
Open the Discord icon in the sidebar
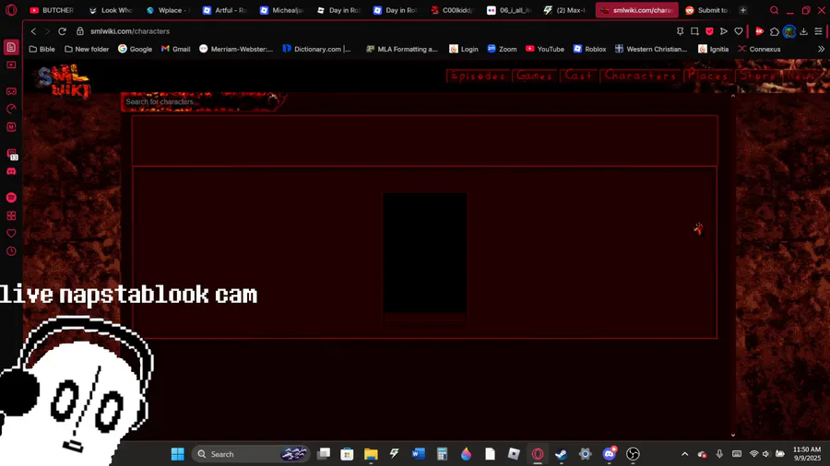point(11,171)
